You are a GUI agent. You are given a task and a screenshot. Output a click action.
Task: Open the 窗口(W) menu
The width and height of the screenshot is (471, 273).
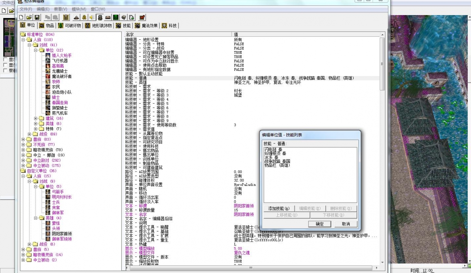(98, 9)
